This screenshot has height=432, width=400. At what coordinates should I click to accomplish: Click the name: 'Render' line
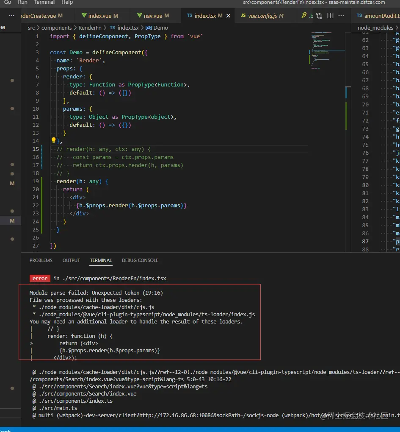[80, 60]
